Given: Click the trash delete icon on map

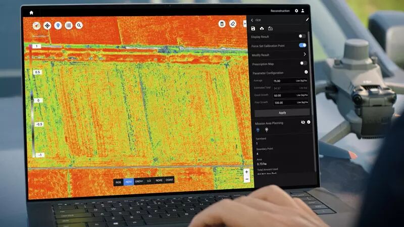Looking at the screenshot, I should pyautogui.click(x=222, y=24).
